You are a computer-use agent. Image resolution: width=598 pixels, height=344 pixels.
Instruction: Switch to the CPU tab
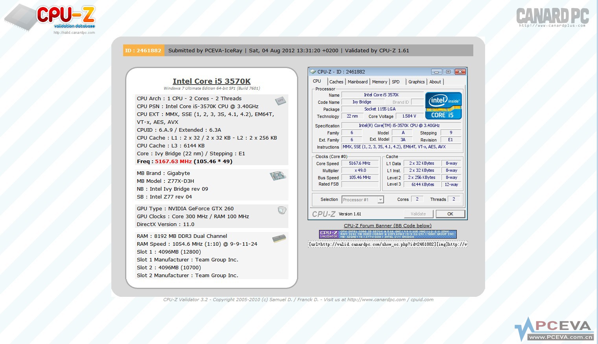[x=317, y=81]
